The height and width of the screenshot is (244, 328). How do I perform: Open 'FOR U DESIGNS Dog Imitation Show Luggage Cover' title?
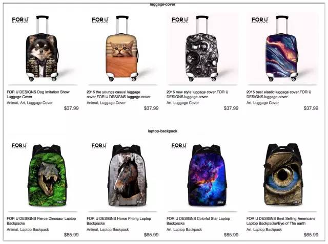(x=38, y=94)
